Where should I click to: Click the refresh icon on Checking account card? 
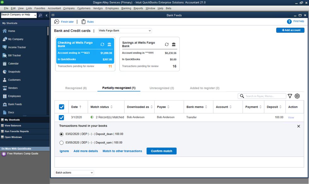(x=102, y=44)
